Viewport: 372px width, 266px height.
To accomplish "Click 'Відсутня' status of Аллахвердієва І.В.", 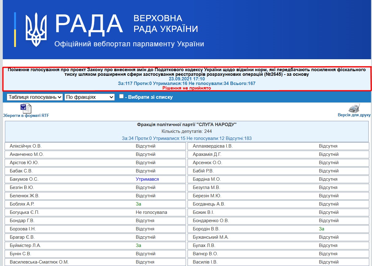I will point(328,146).
